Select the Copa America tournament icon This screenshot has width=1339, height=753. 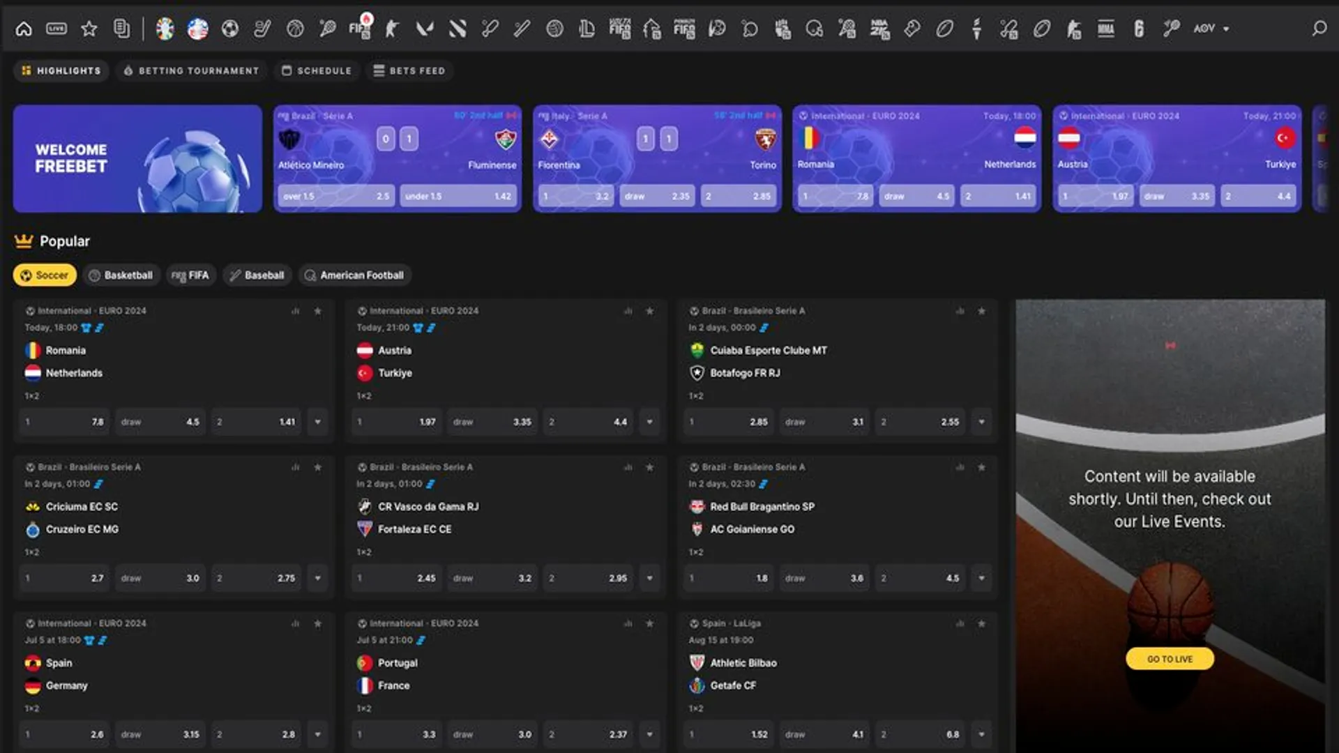[198, 29]
